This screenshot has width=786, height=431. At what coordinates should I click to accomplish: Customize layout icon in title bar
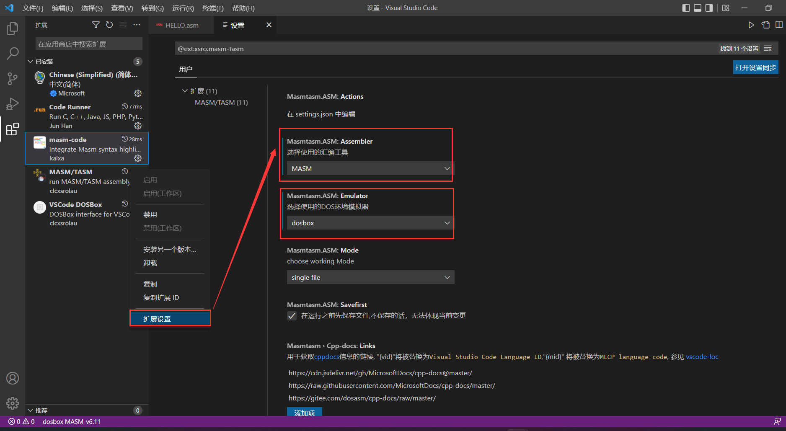tap(726, 8)
